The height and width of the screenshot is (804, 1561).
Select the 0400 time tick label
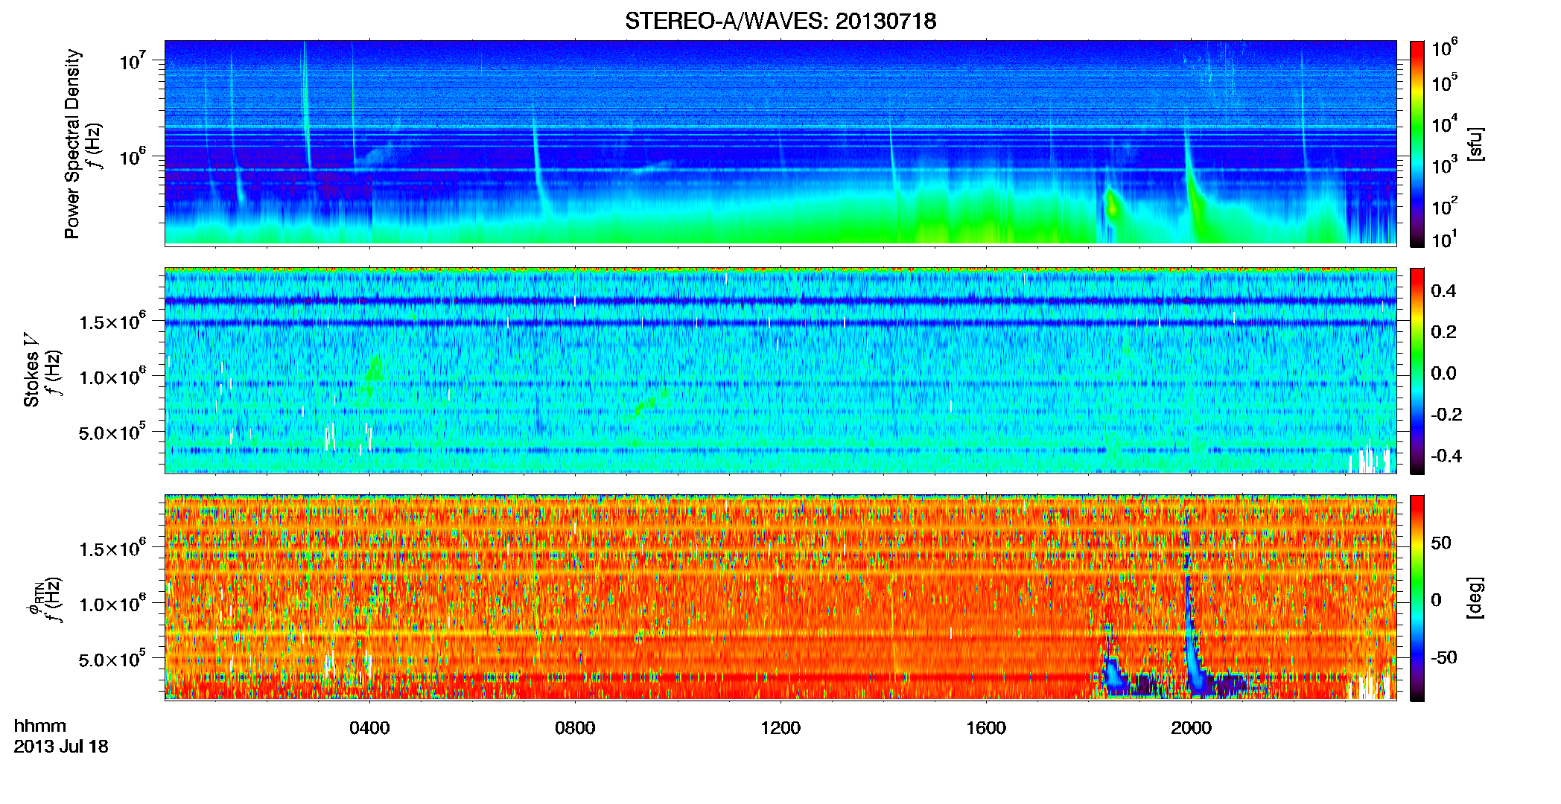369,727
